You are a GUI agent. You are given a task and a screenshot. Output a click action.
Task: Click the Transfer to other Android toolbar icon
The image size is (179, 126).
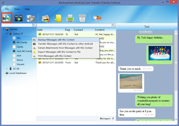coord(19,18)
